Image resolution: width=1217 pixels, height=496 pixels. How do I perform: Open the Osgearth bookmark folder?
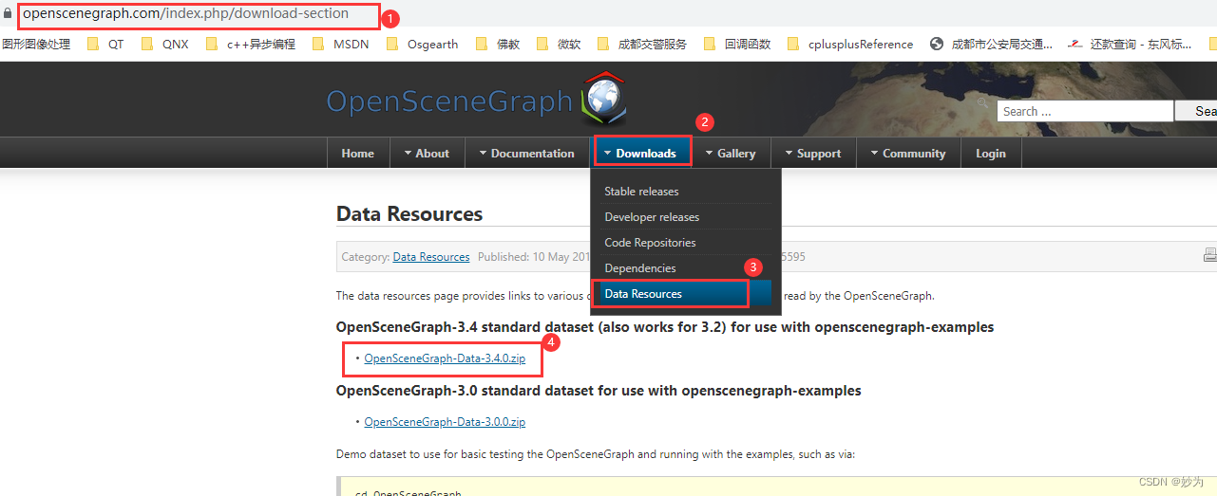pos(422,44)
